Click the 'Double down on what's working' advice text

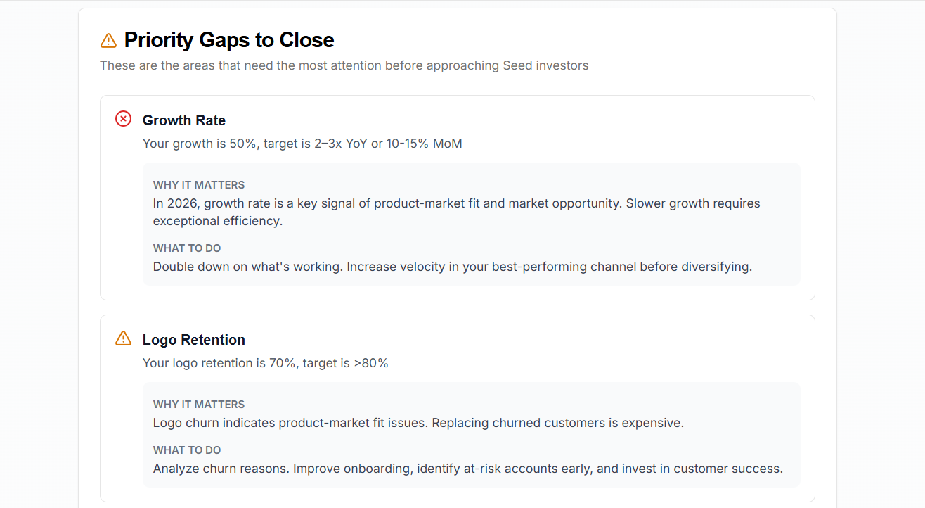point(453,267)
